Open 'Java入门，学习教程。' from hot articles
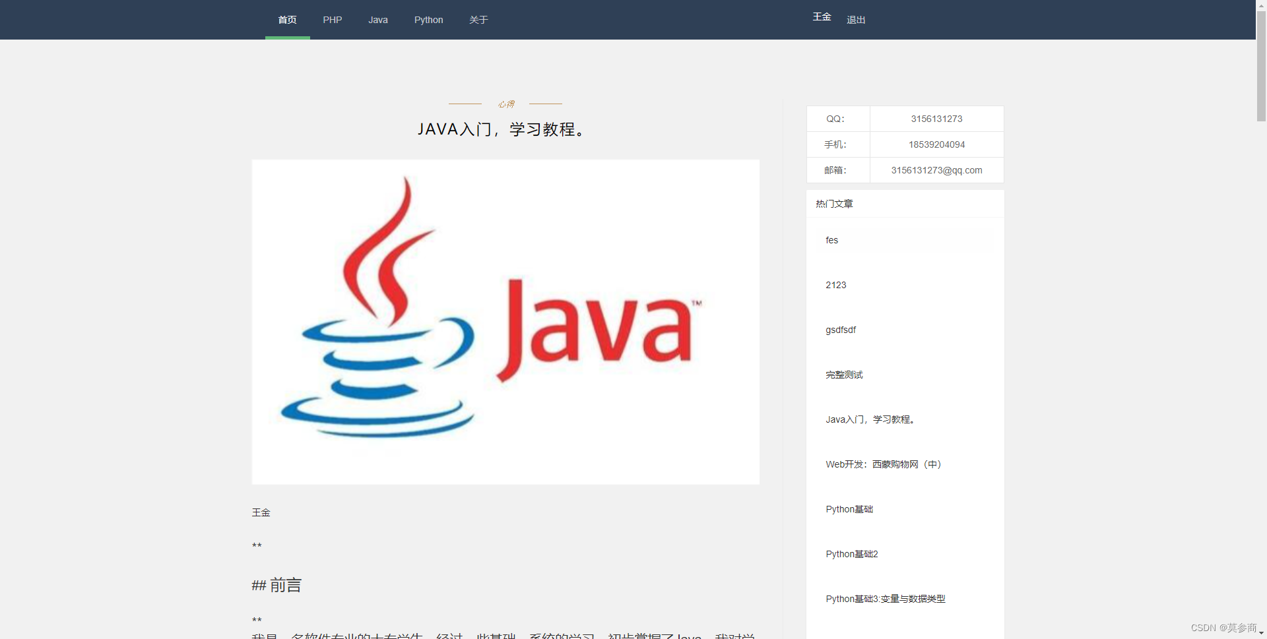 (870, 419)
